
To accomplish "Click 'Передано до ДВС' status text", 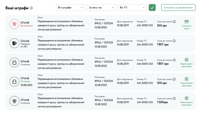I will 26,45.
